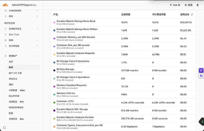Expand 应用程序安全 chevron
This screenshot has height=131, width=204.
click(37, 29)
